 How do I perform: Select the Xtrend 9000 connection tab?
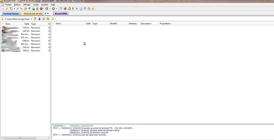[x=61, y=13]
